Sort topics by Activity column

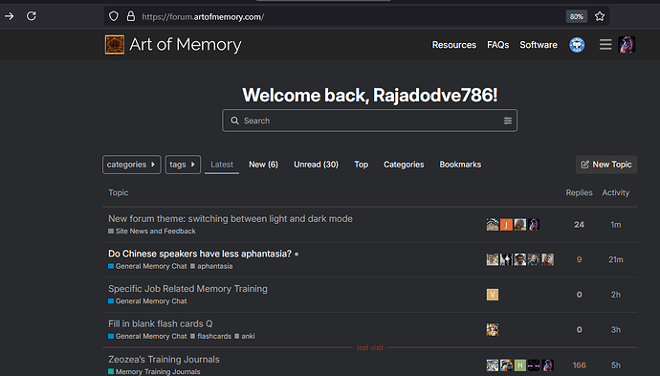tap(615, 193)
